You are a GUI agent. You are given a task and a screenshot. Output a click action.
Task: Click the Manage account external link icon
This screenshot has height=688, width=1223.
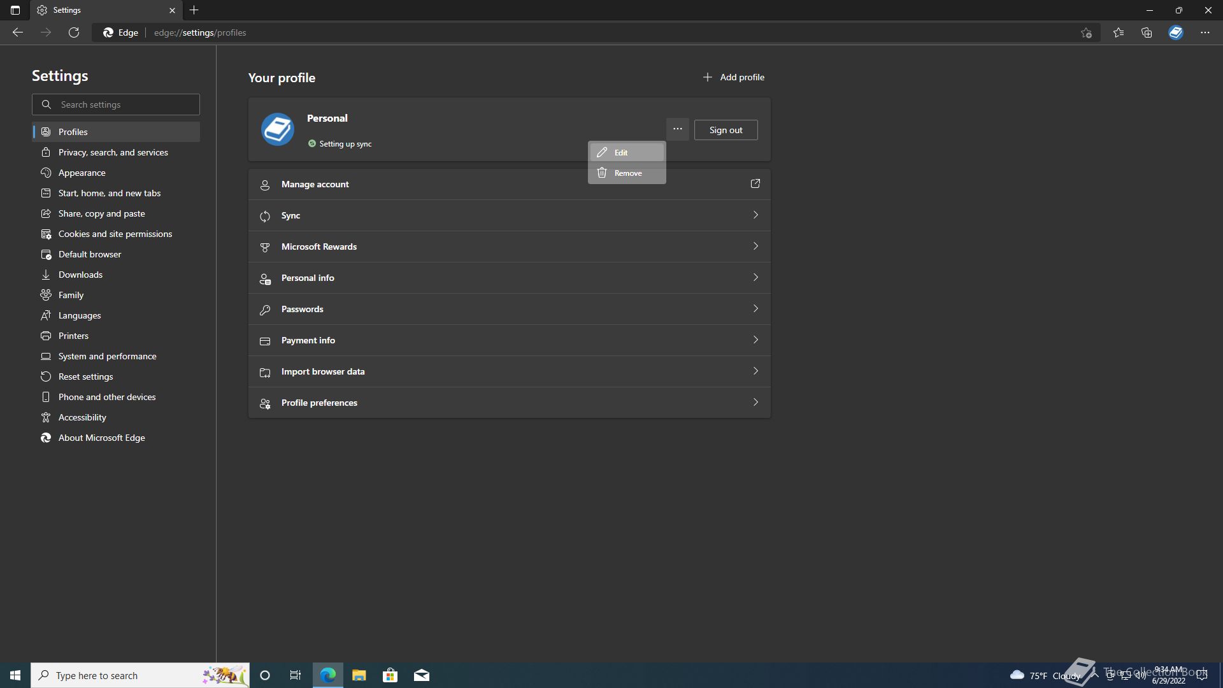755,183
